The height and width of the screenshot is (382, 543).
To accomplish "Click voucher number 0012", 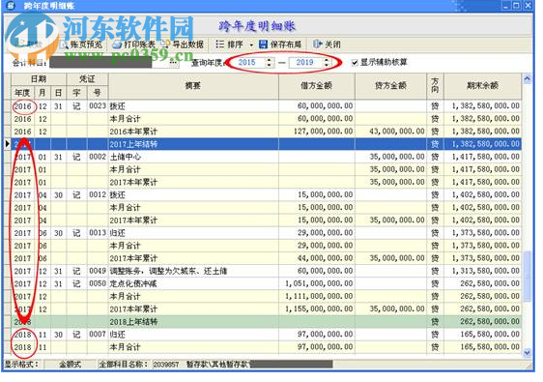I will [98, 194].
